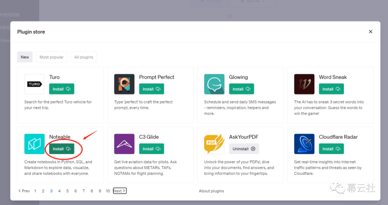The image size is (388, 205).
Task: Click the C3 Glide title text
Action: click(149, 137)
